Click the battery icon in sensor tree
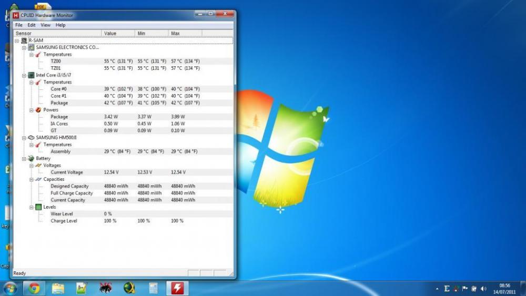The height and width of the screenshot is (296, 526). [31, 158]
